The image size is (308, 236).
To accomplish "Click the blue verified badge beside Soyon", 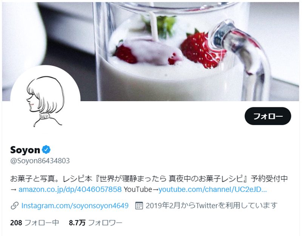I will tap(46, 150).
